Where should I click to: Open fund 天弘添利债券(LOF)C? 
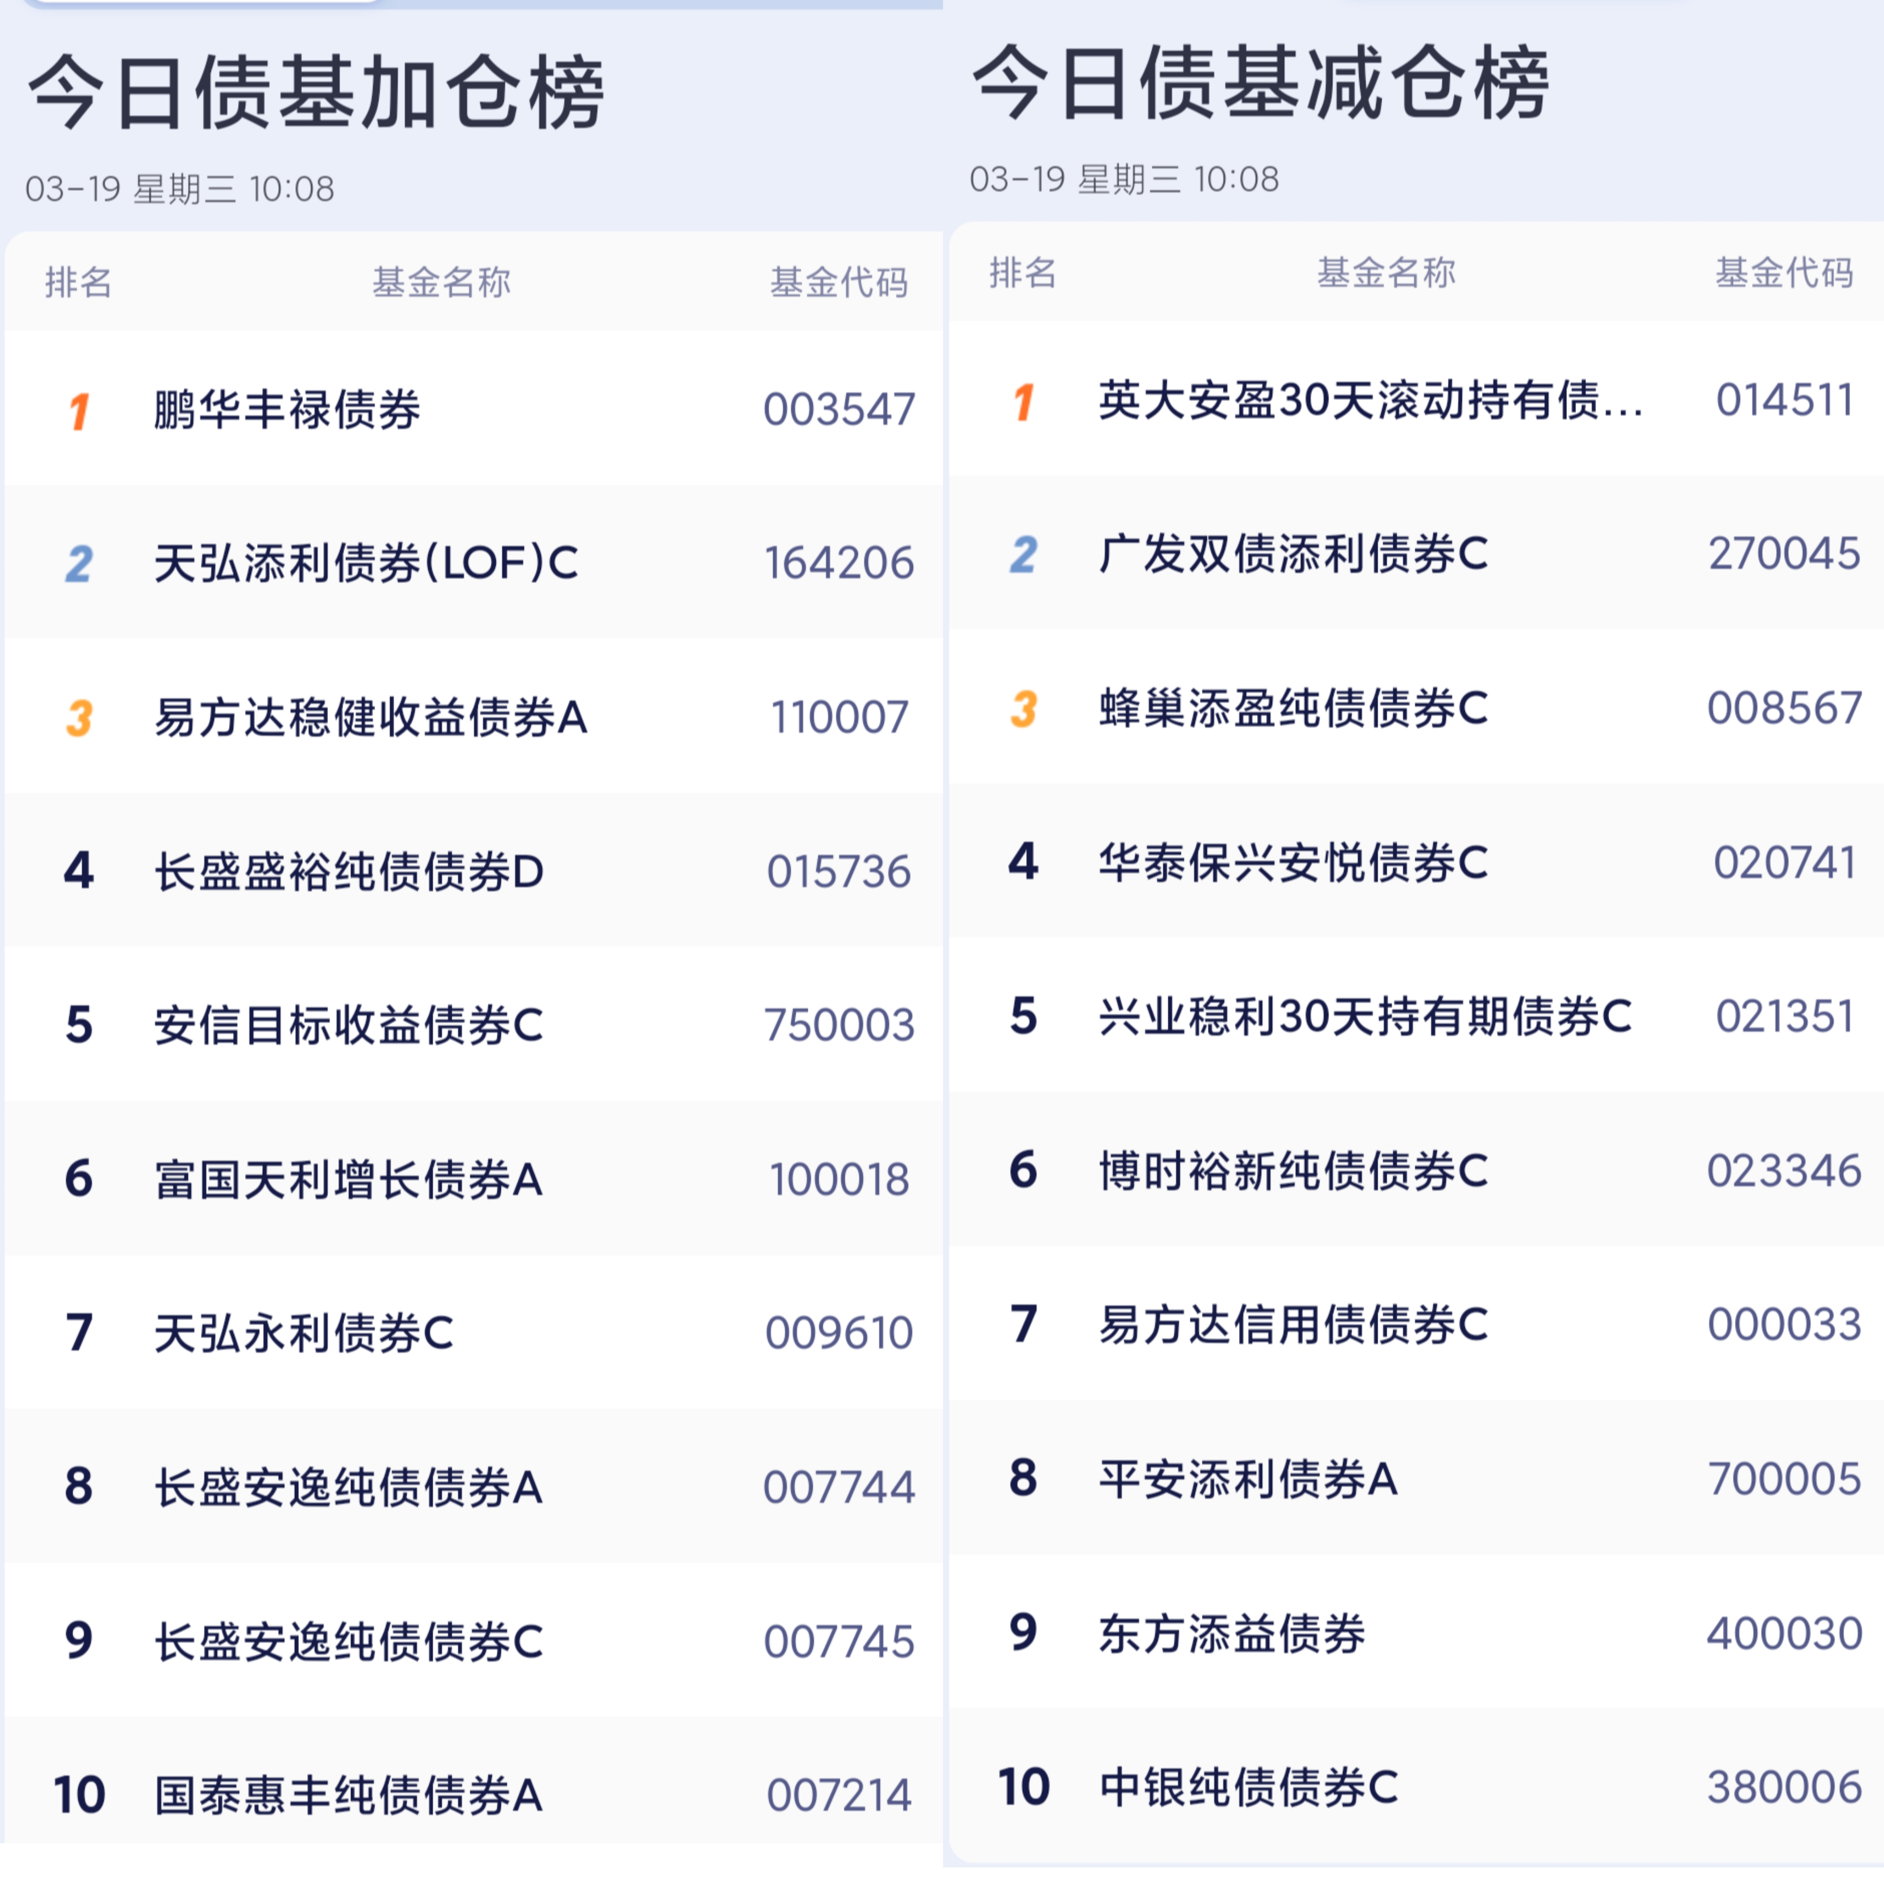pos(366,563)
